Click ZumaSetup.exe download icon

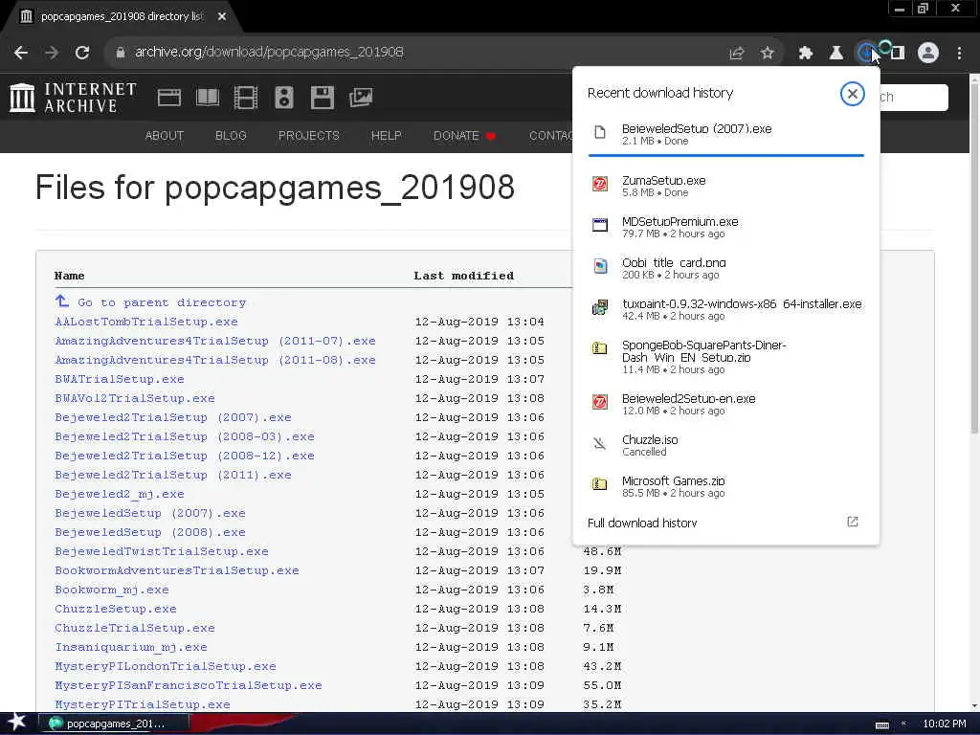tap(600, 184)
